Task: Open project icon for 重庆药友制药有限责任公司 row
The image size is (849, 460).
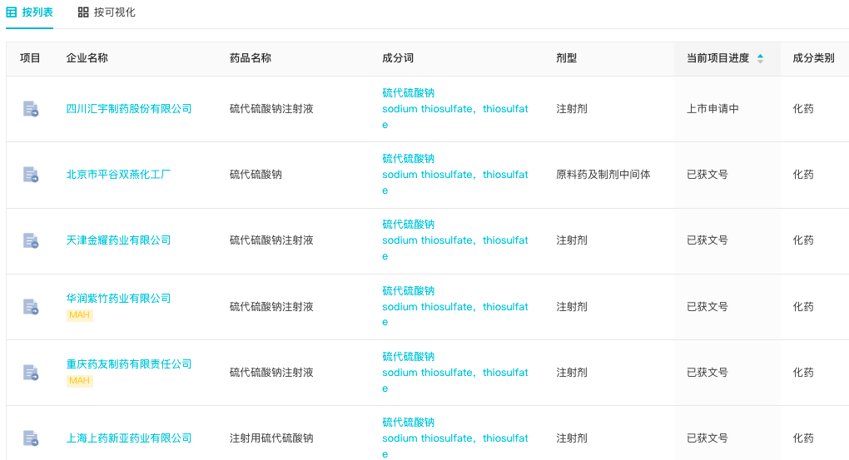Action: pos(31,372)
